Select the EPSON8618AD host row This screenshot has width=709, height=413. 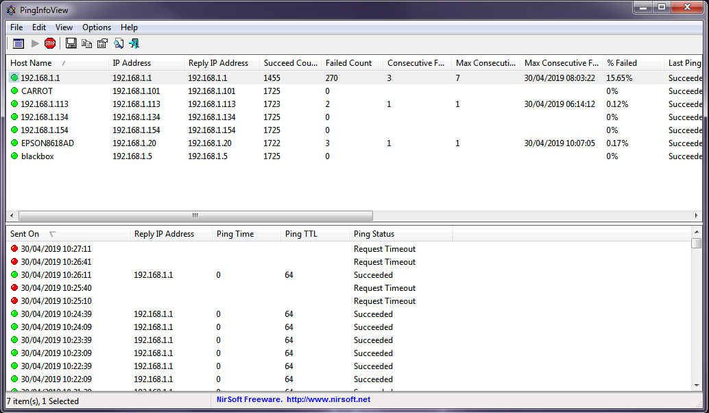(47, 143)
